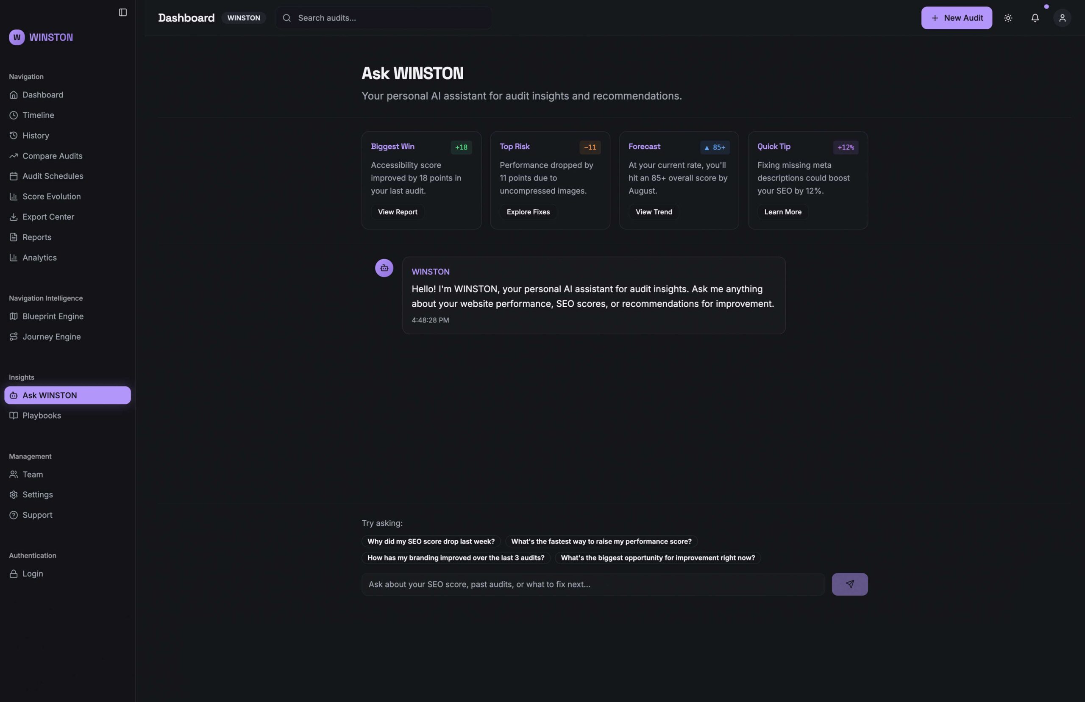
Task: Start a New Audit
Action: tap(956, 18)
